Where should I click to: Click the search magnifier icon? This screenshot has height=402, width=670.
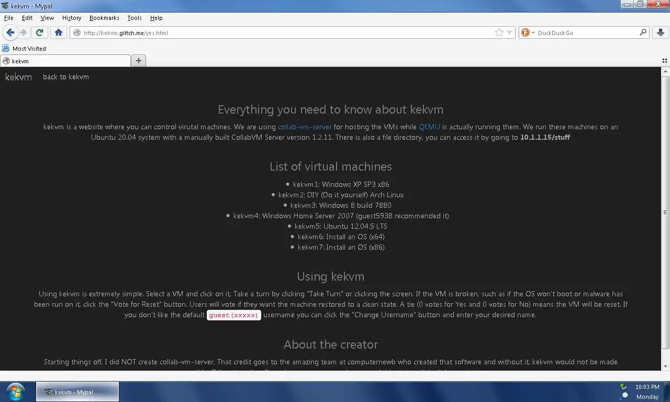(x=643, y=32)
